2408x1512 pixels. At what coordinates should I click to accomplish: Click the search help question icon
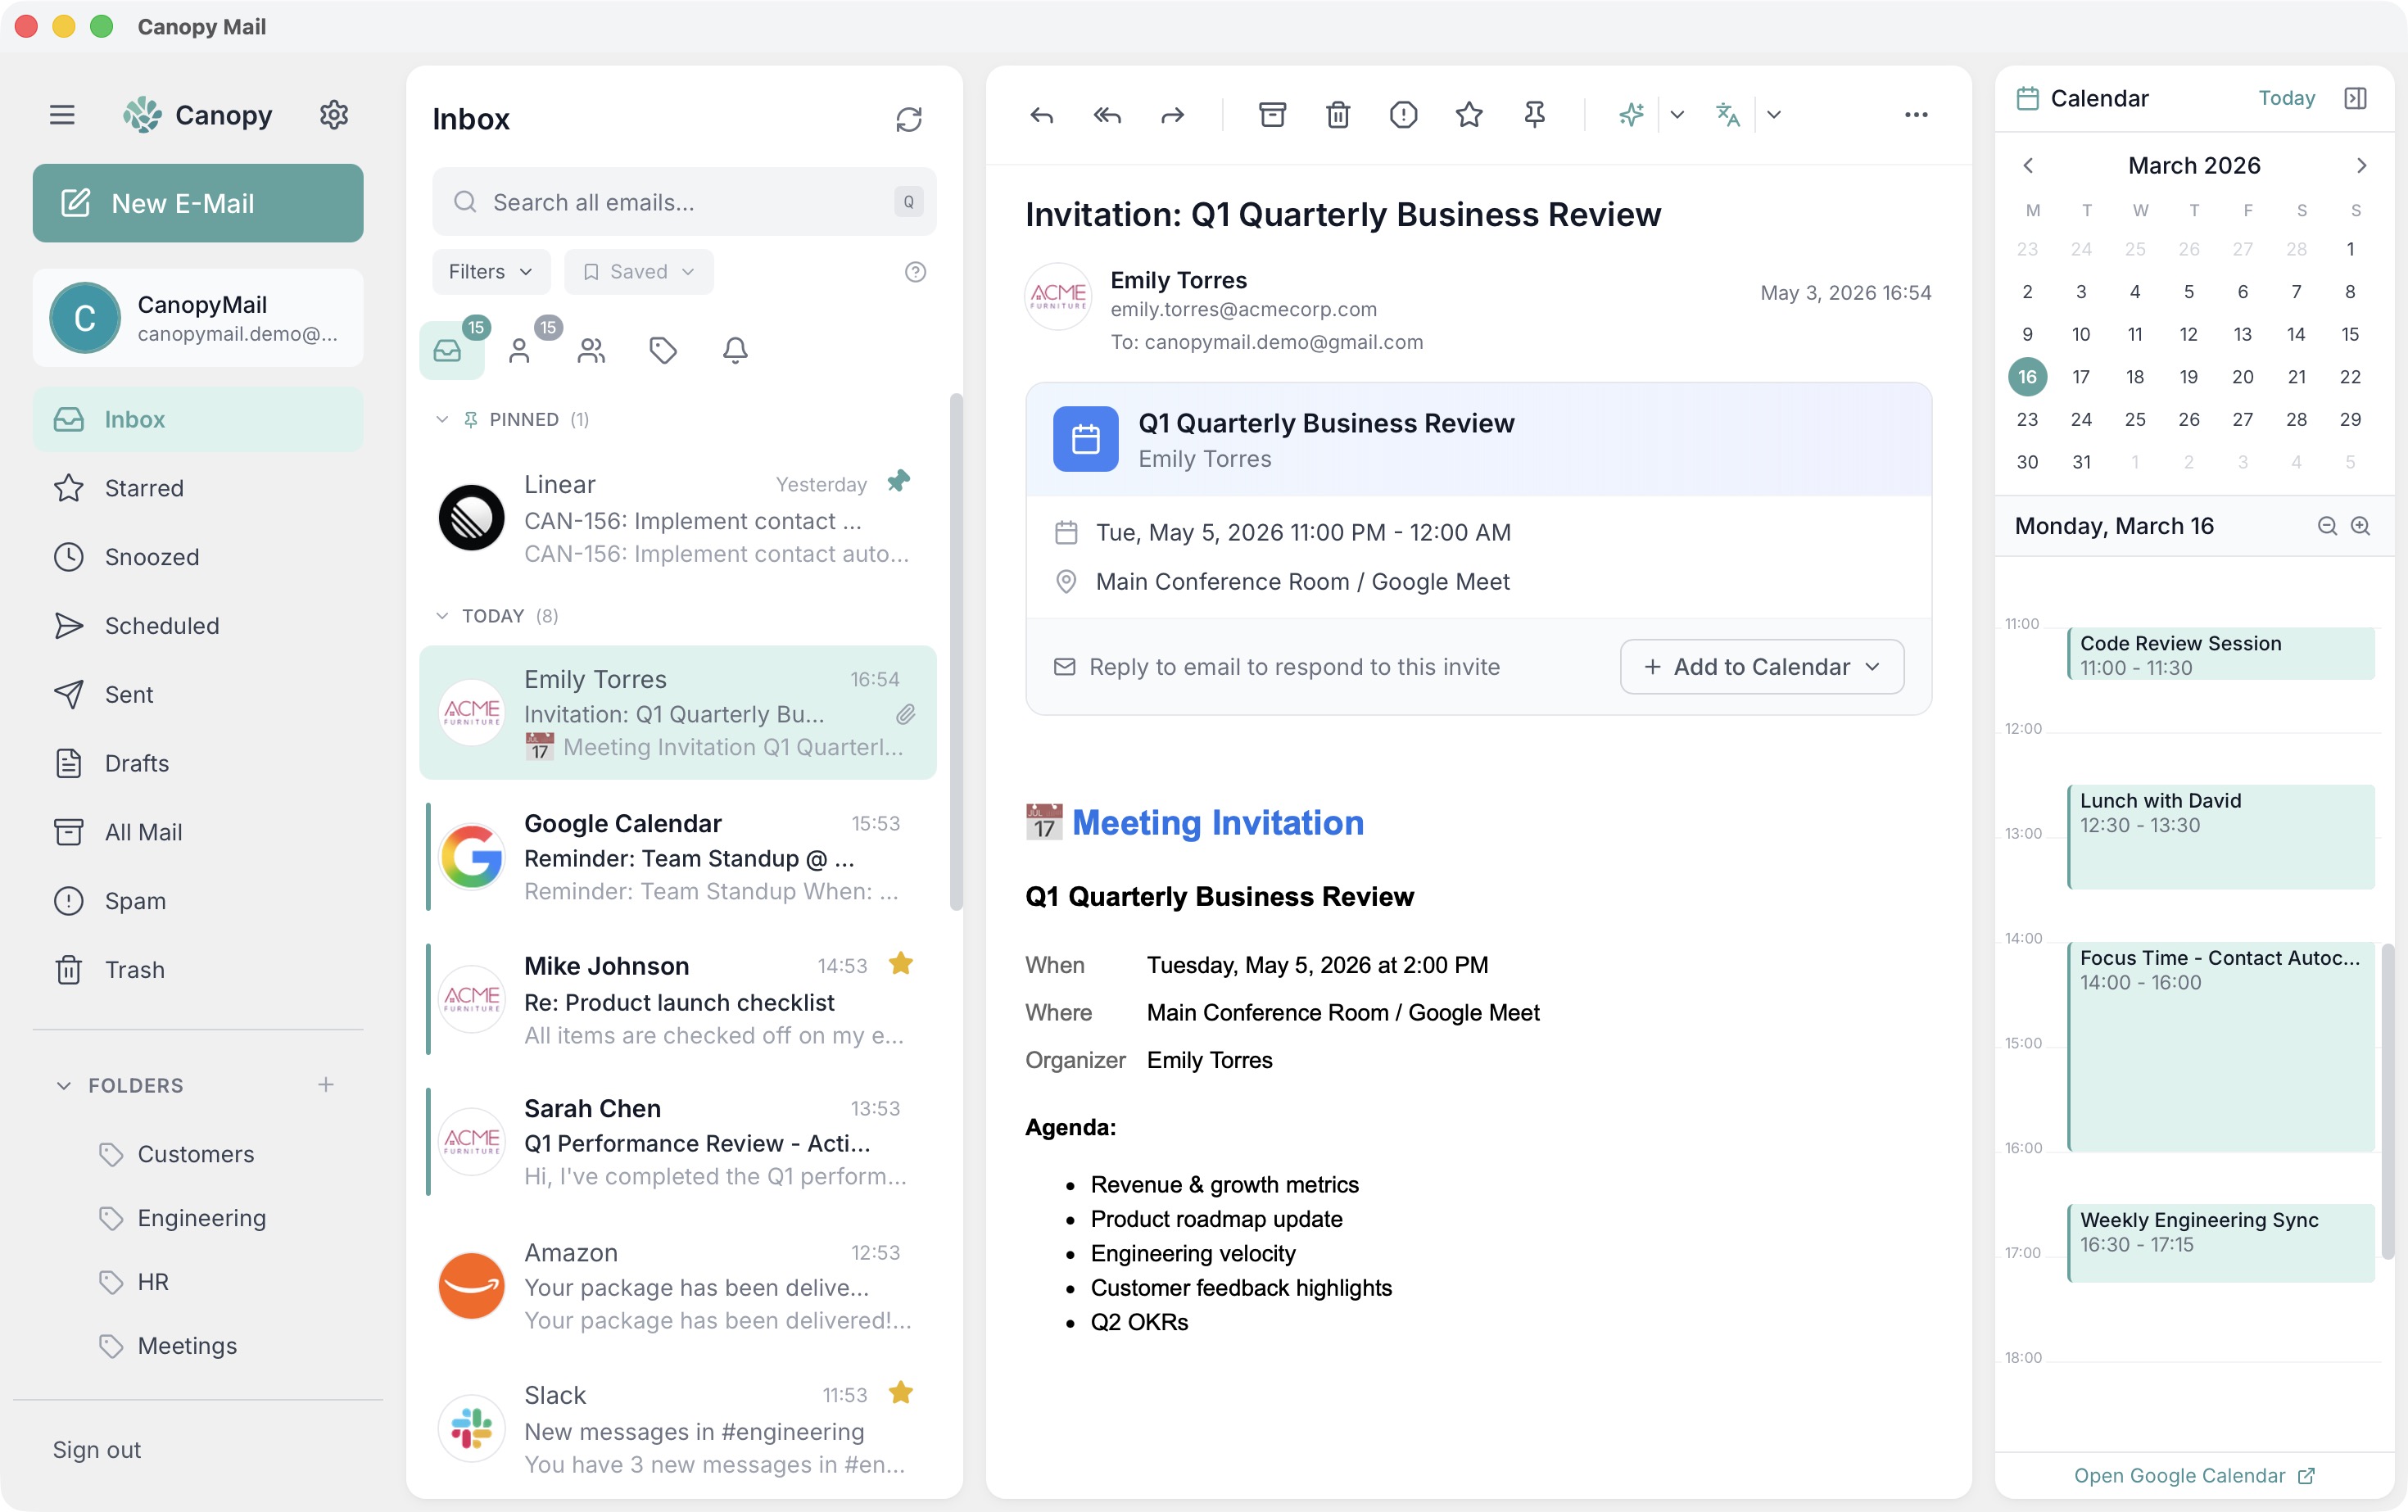pyautogui.click(x=915, y=272)
